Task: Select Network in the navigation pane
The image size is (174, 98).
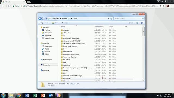Action: (x=45, y=70)
